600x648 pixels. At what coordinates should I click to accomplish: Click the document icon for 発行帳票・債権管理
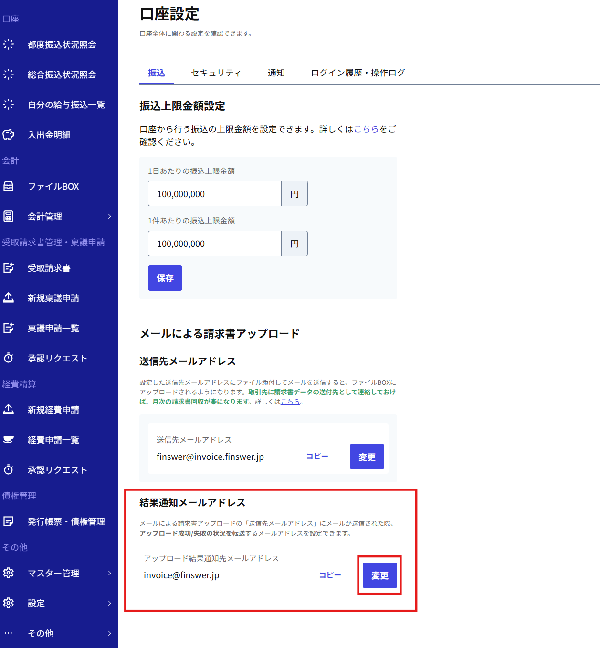pyautogui.click(x=9, y=521)
